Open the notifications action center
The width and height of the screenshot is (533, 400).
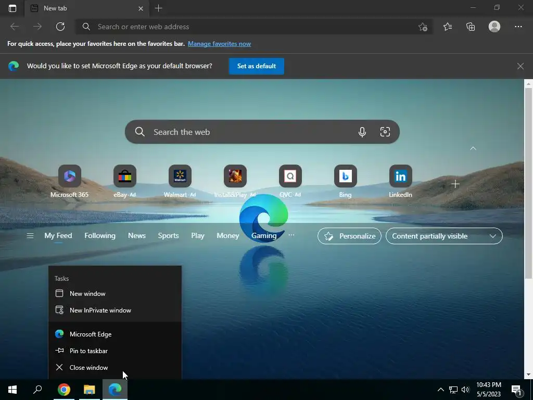(x=517, y=390)
